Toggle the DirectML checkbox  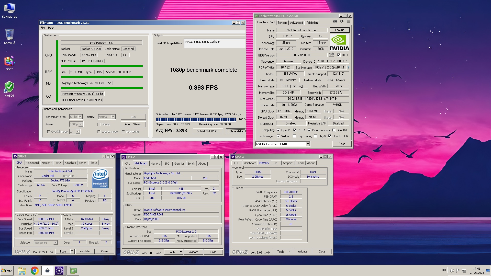[x=334, y=130]
